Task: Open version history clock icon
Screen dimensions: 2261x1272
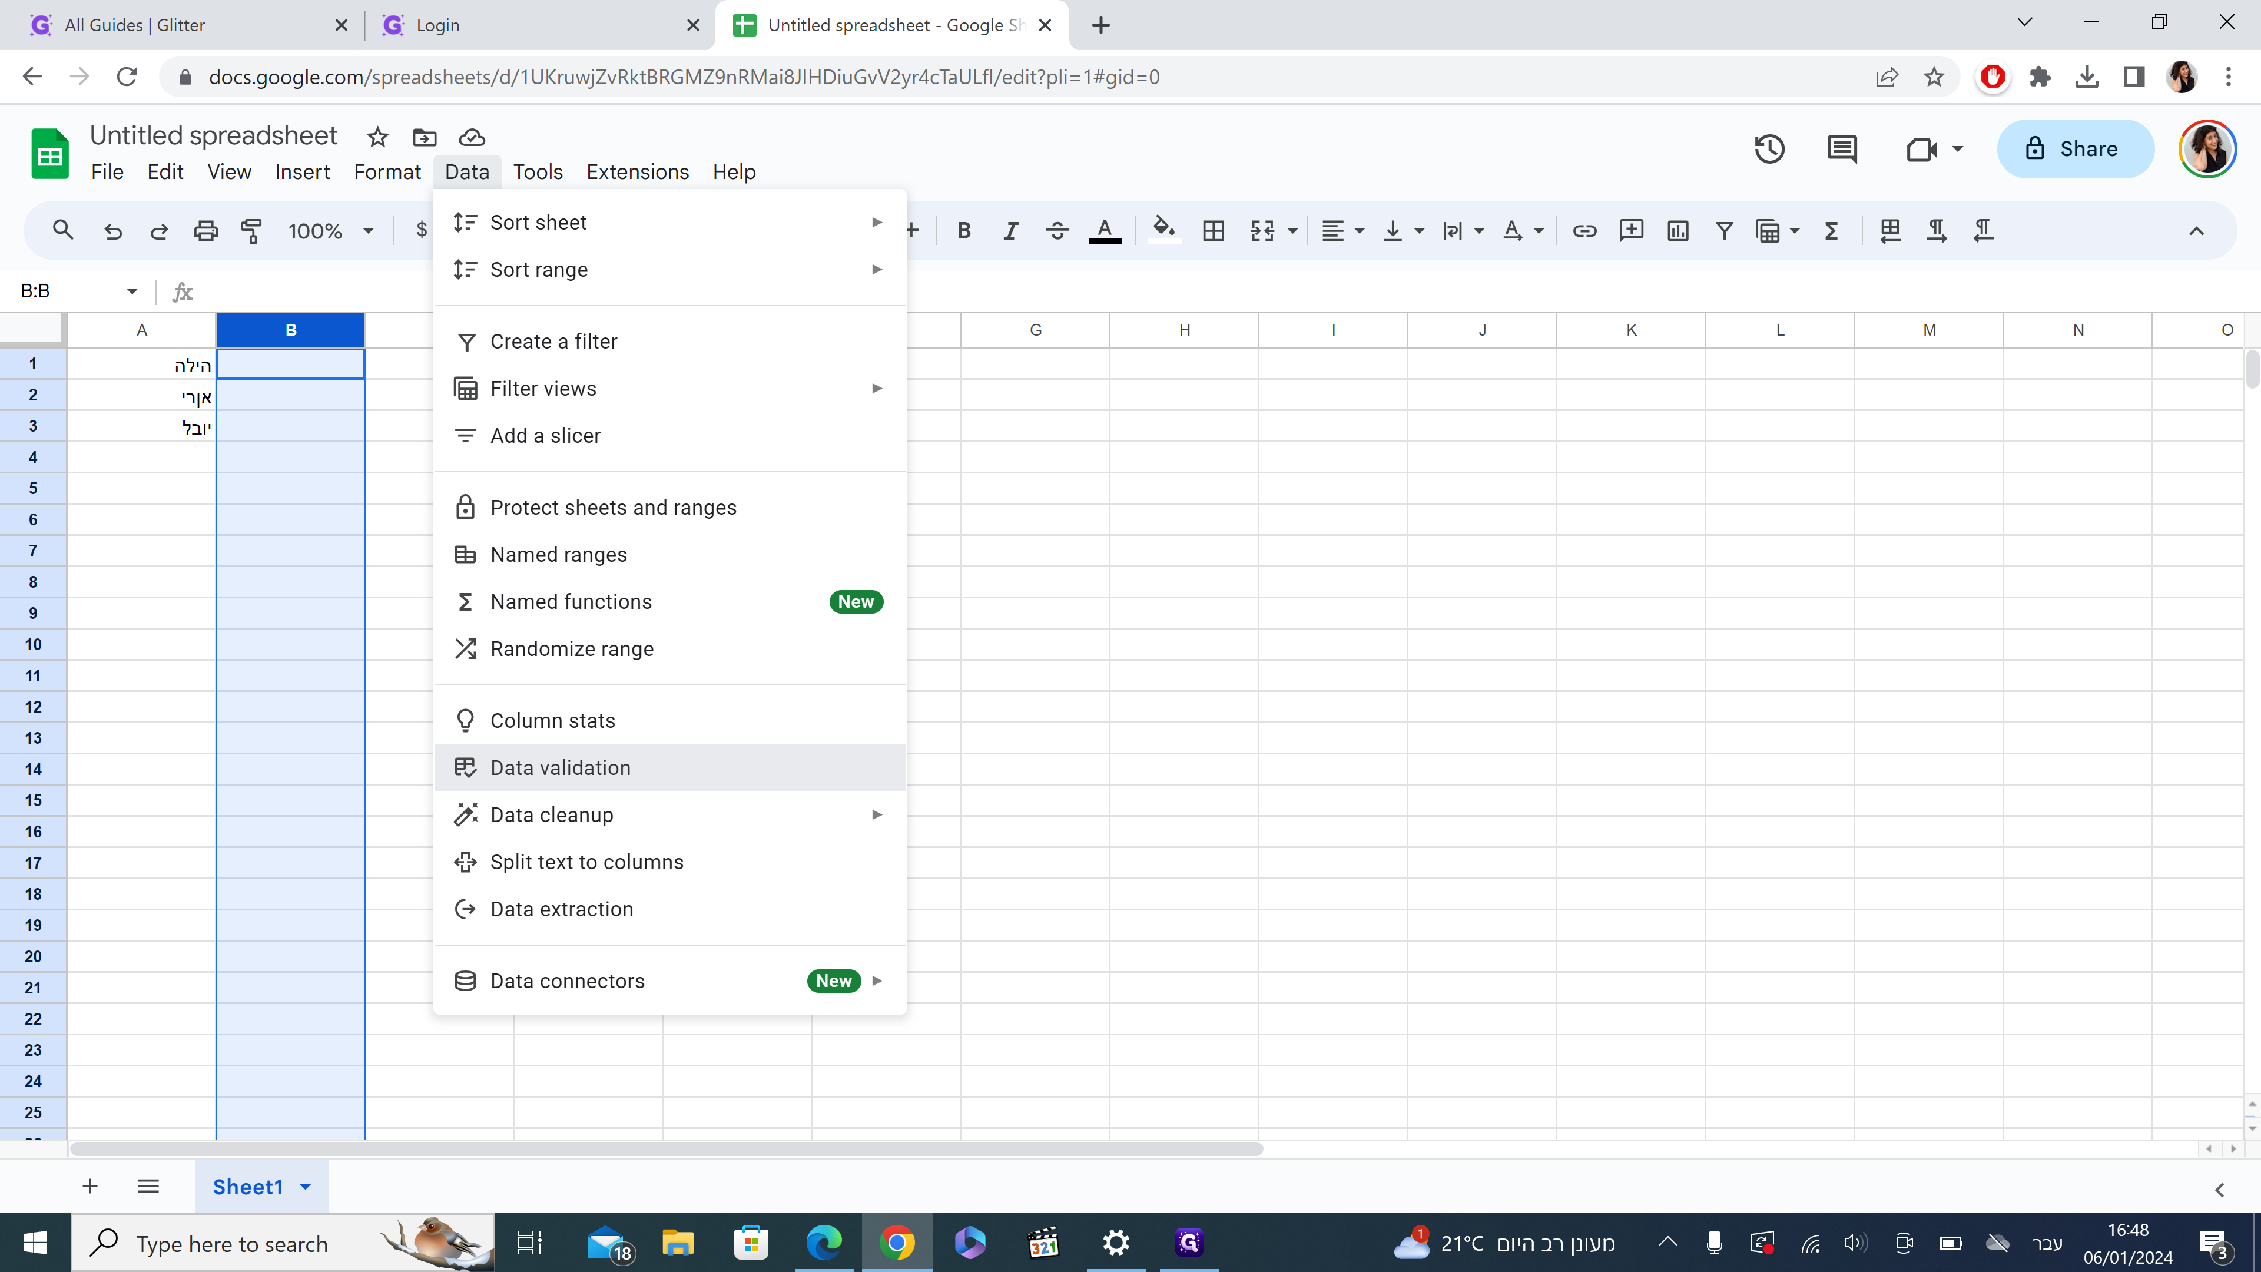Action: 1769,148
